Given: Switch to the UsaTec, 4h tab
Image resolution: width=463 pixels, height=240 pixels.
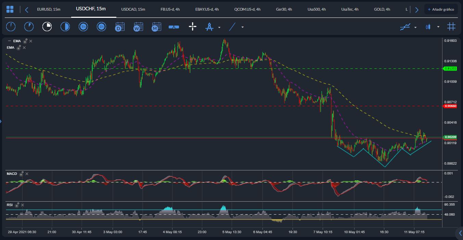Looking at the screenshot, I should [350, 9].
